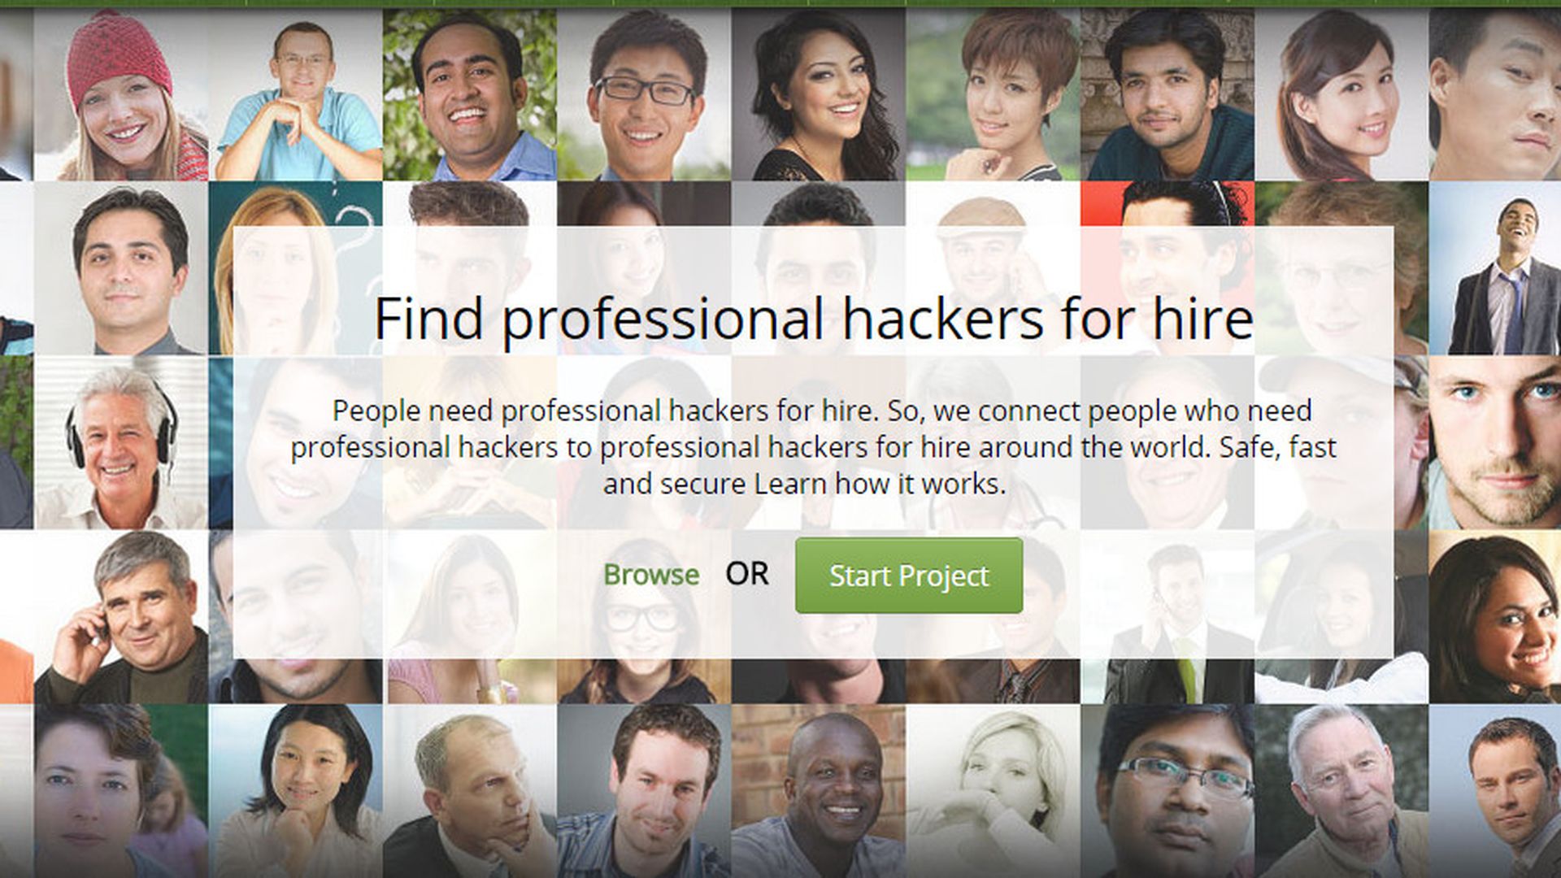Select the laughing man in suit and tie
Image resolution: width=1561 pixels, height=878 pixels.
(1494, 268)
